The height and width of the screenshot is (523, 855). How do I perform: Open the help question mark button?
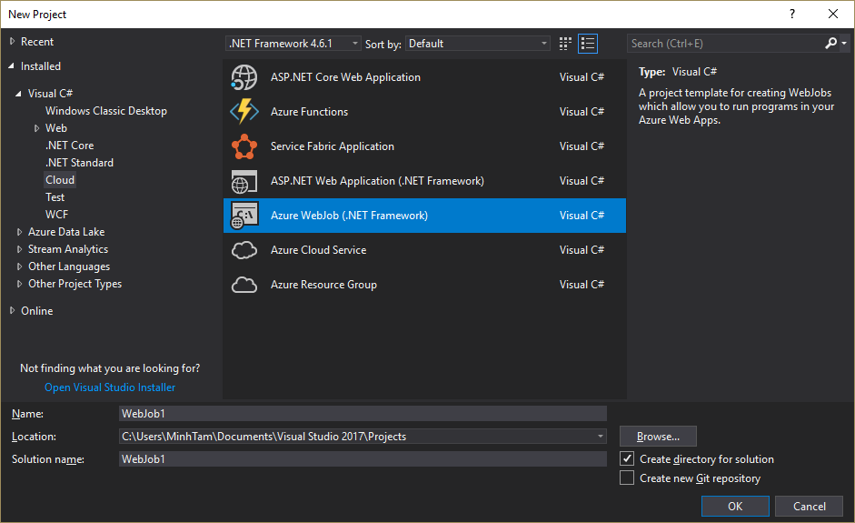click(x=792, y=15)
